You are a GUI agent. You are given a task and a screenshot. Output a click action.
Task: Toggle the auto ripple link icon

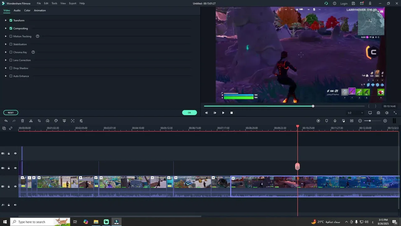point(11,128)
